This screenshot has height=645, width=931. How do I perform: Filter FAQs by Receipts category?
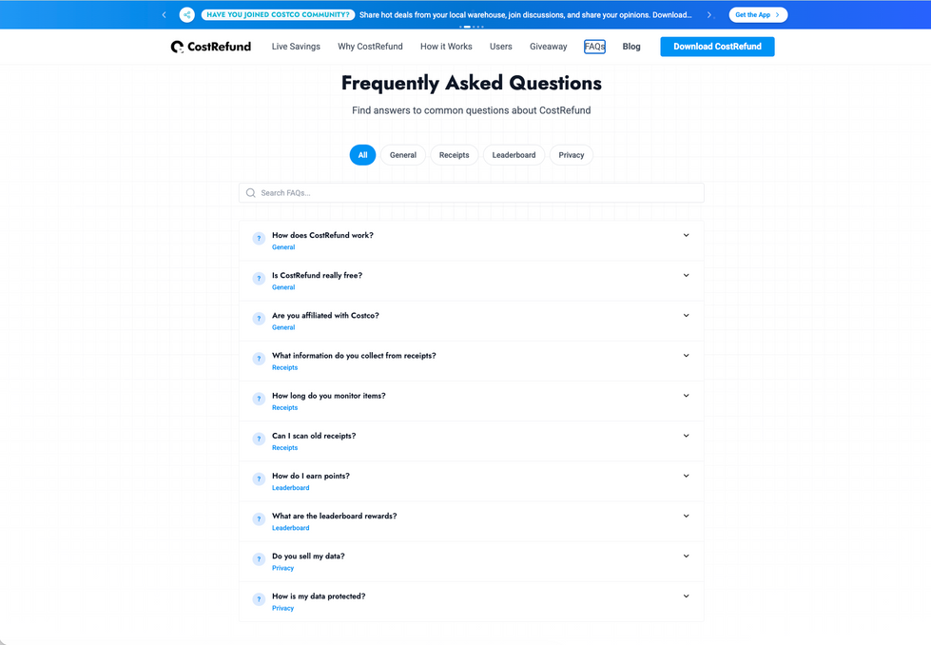[454, 155]
